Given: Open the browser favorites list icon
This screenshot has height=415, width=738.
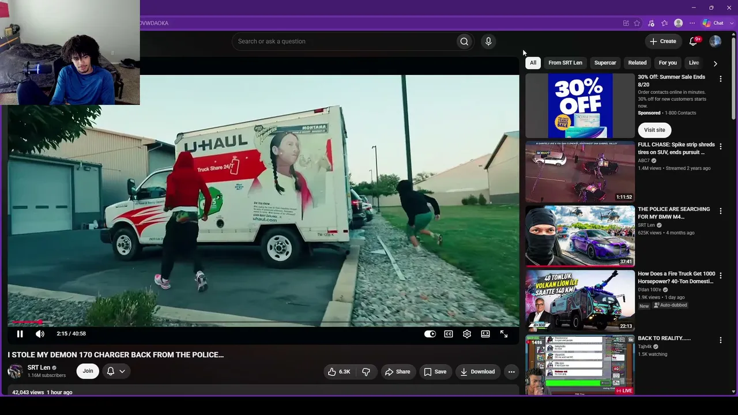Looking at the screenshot, I should (x=665, y=23).
